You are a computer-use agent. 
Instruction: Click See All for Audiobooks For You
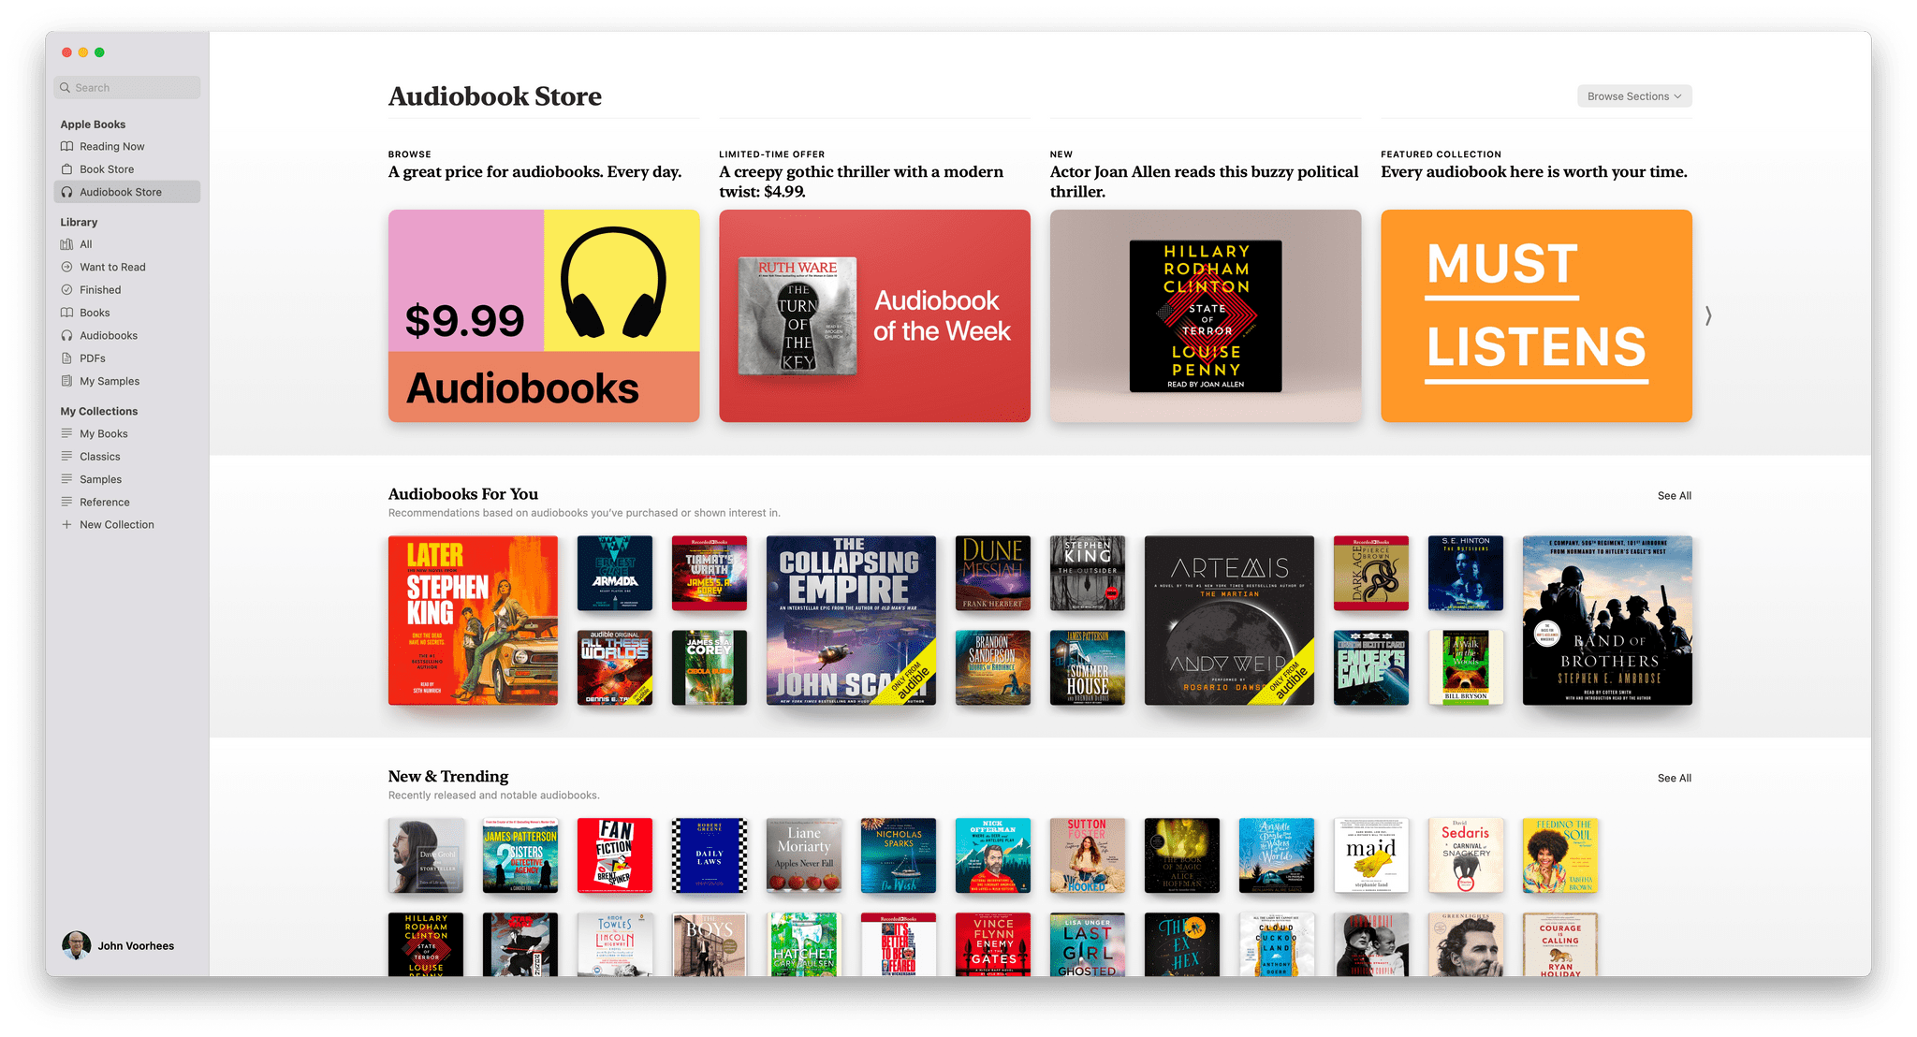click(x=1676, y=495)
